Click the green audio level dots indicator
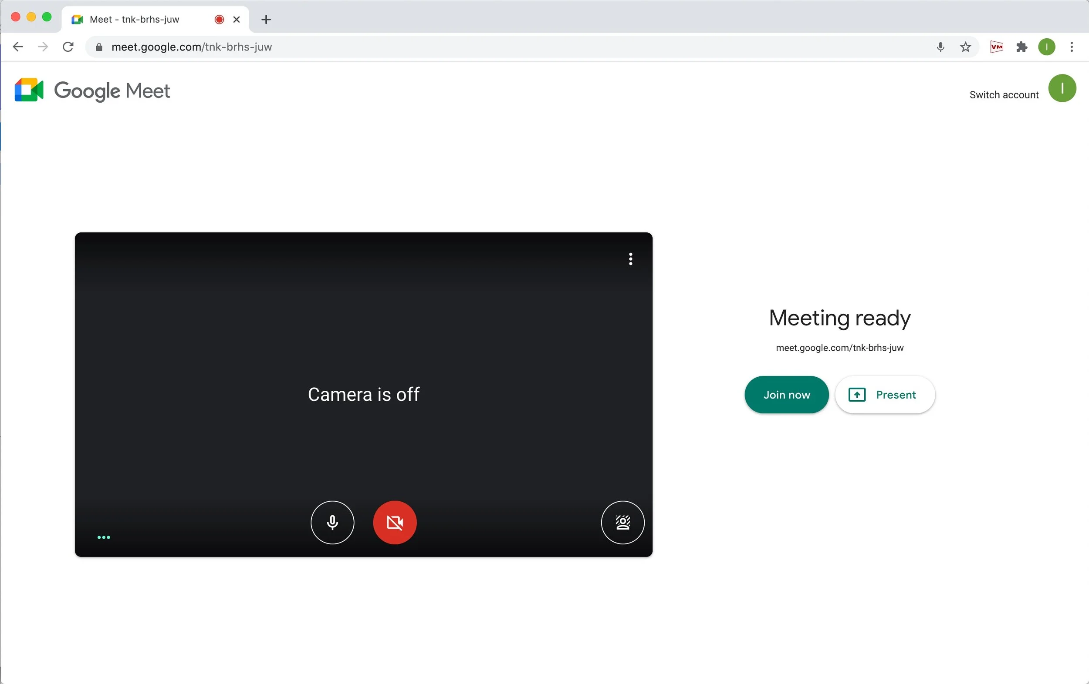 pyautogui.click(x=104, y=537)
